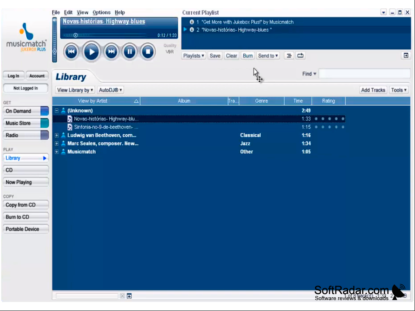Click artist icon next to Musicmatch
Viewport: 415px width, 311px height.
click(63, 152)
